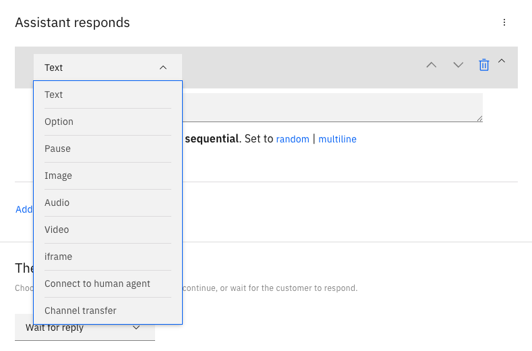Move the response up with the arrow

pyautogui.click(x=432, y=65)
